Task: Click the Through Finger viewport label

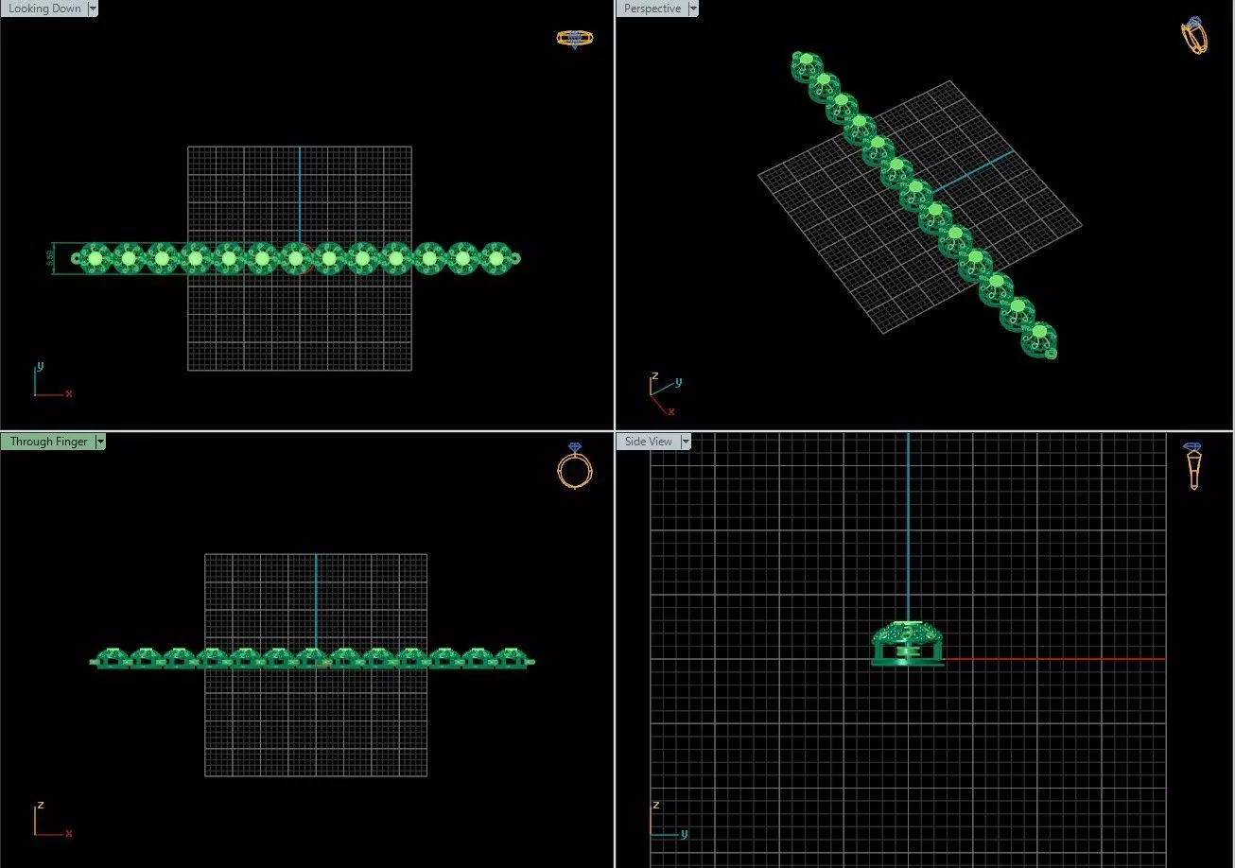Action: tap(48, 442)
